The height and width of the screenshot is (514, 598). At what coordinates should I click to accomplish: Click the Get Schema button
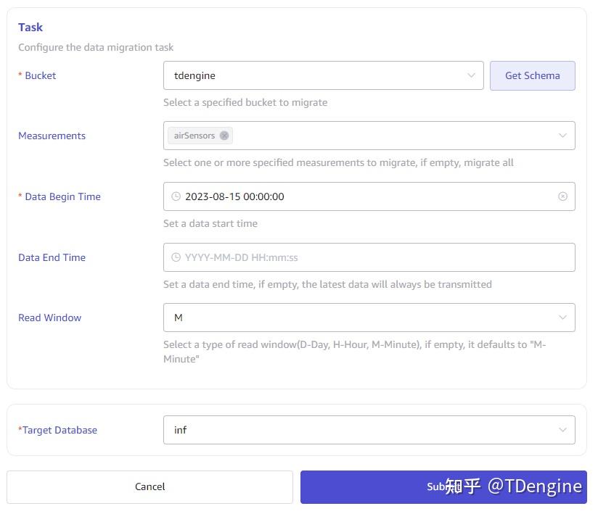532,75
